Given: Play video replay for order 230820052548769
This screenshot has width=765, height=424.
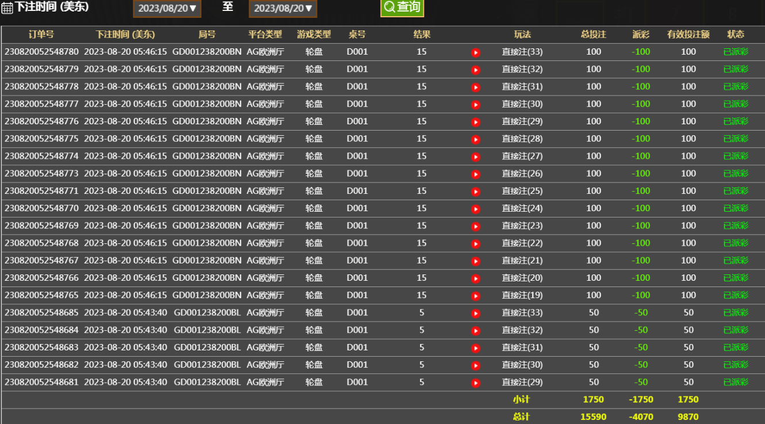Looking at the screenshot, I should point(476,226).
